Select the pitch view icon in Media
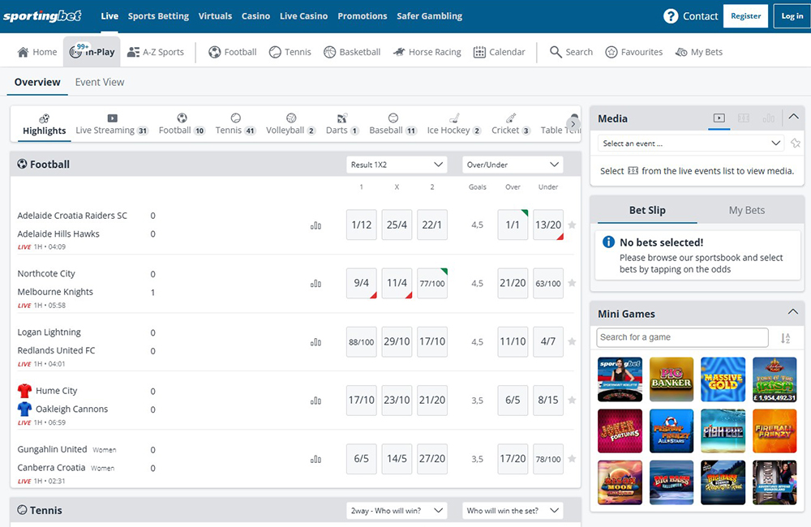Viewport: 811px width, 527px height. (744, 118)
